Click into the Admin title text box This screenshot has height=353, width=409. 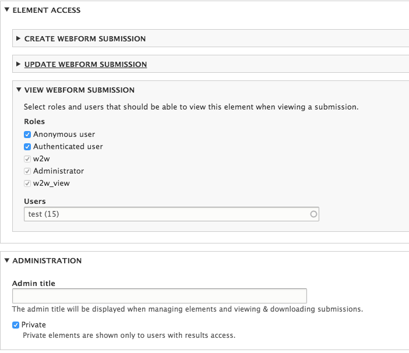click(x=159, y=296)
